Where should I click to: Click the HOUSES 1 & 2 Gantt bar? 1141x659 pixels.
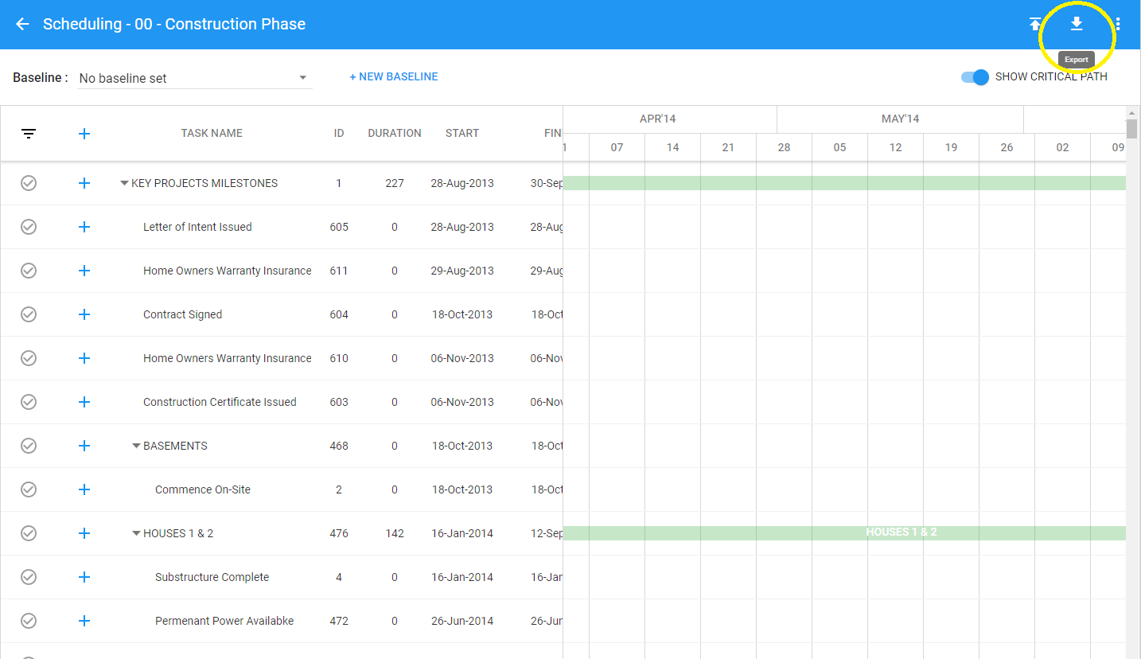click(x=844, y=533)
